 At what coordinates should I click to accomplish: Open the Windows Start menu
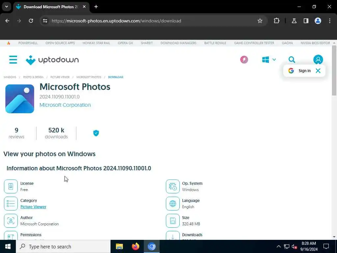(x=8, y=246)
